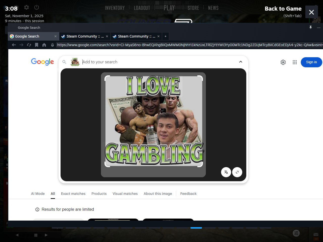Click the magnifier search icon

[x=64, y=62]
